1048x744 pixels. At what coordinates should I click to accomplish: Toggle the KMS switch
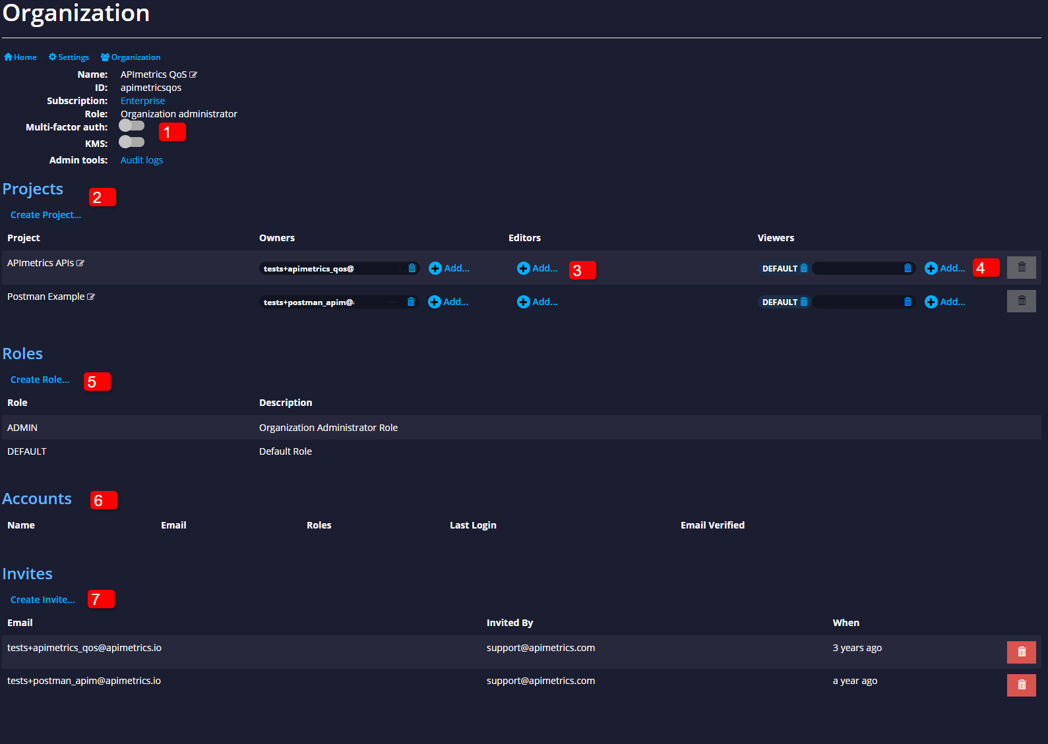(x=131, y=142)
